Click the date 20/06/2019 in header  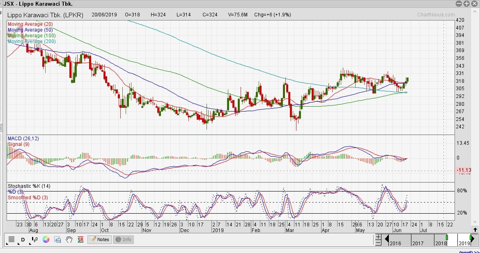coord(104,15)
